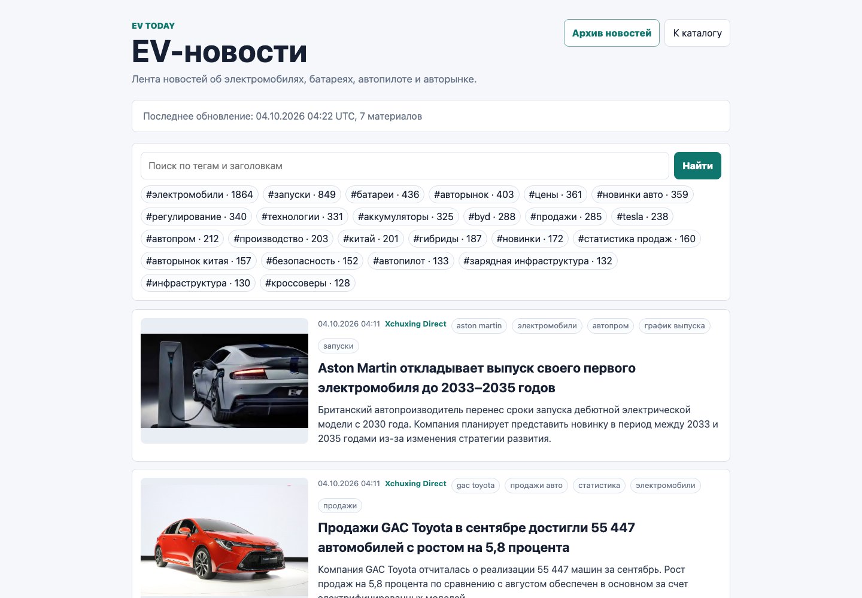Select #авторынок китая · 157 tag
862x598 pixels.
(199, 261)
